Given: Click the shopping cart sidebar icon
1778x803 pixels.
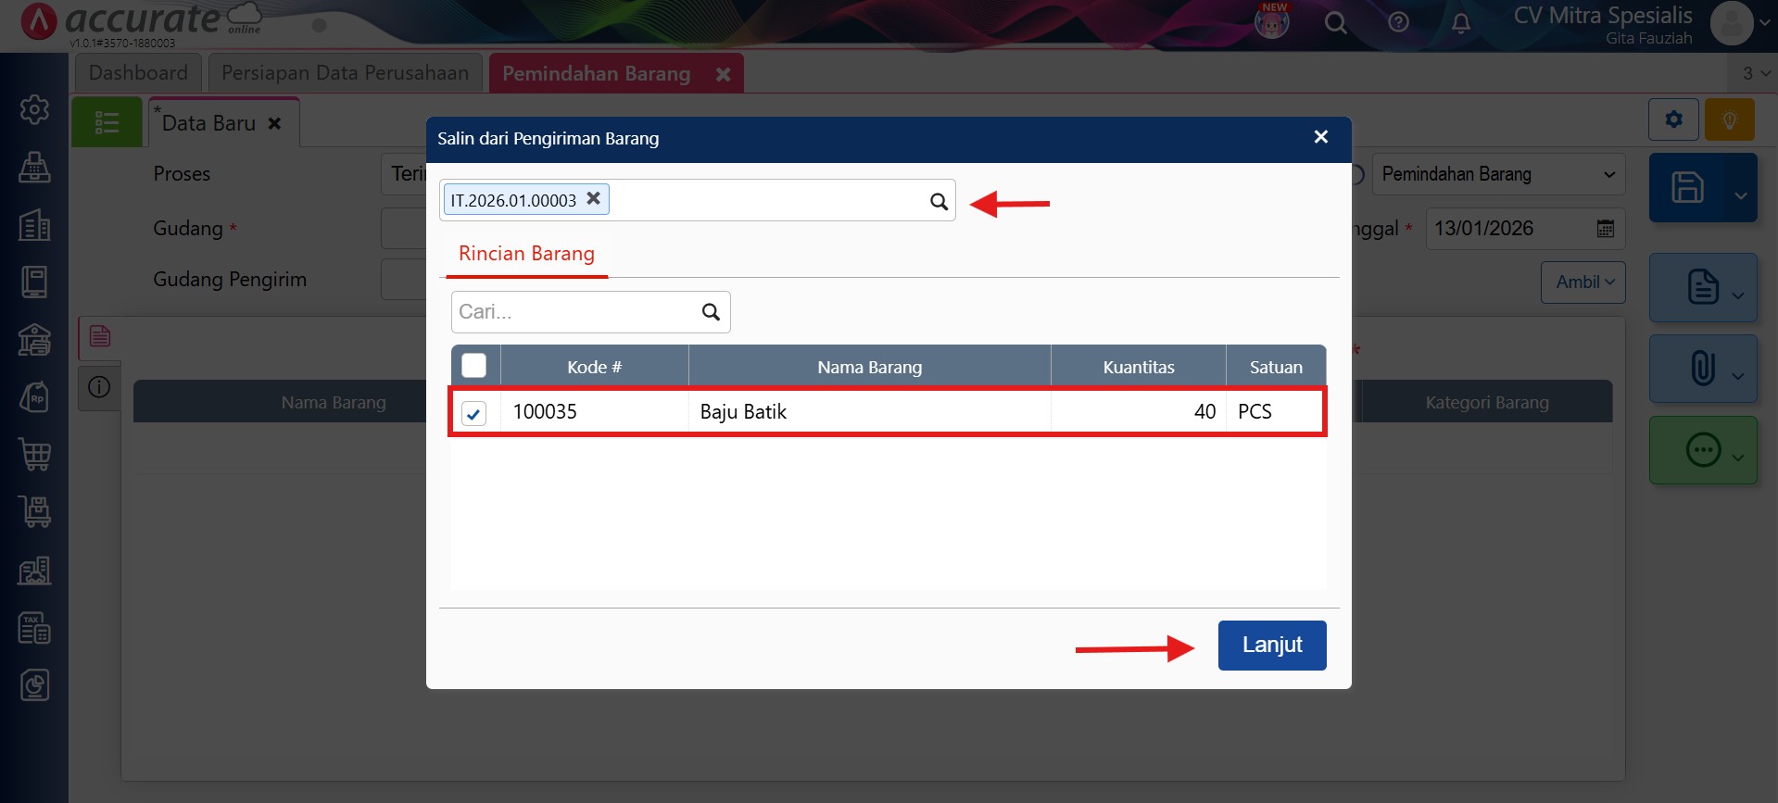Looking at the screenshot, I should [34, 455].
